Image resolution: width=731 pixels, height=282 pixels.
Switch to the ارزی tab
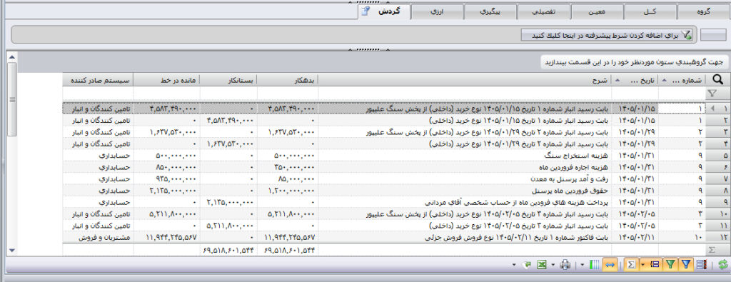(x=438, y=11)
